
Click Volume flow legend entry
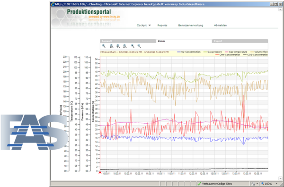click(259, 52)
